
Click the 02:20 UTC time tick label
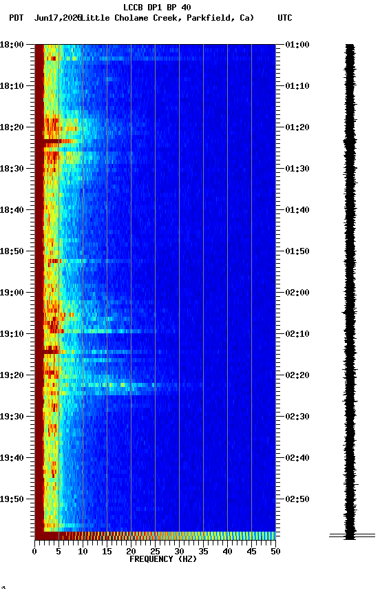coord(297,375)
